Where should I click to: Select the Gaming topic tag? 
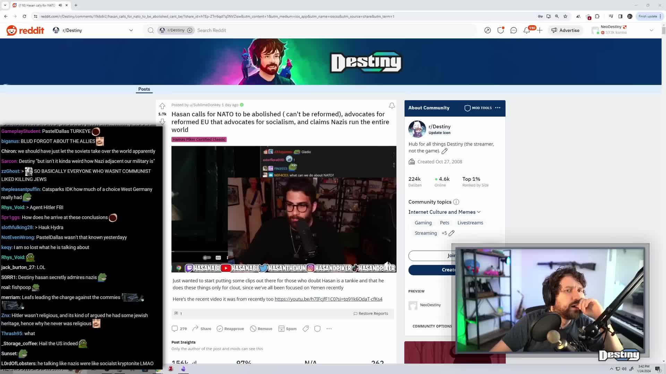(x=423, y=223)
